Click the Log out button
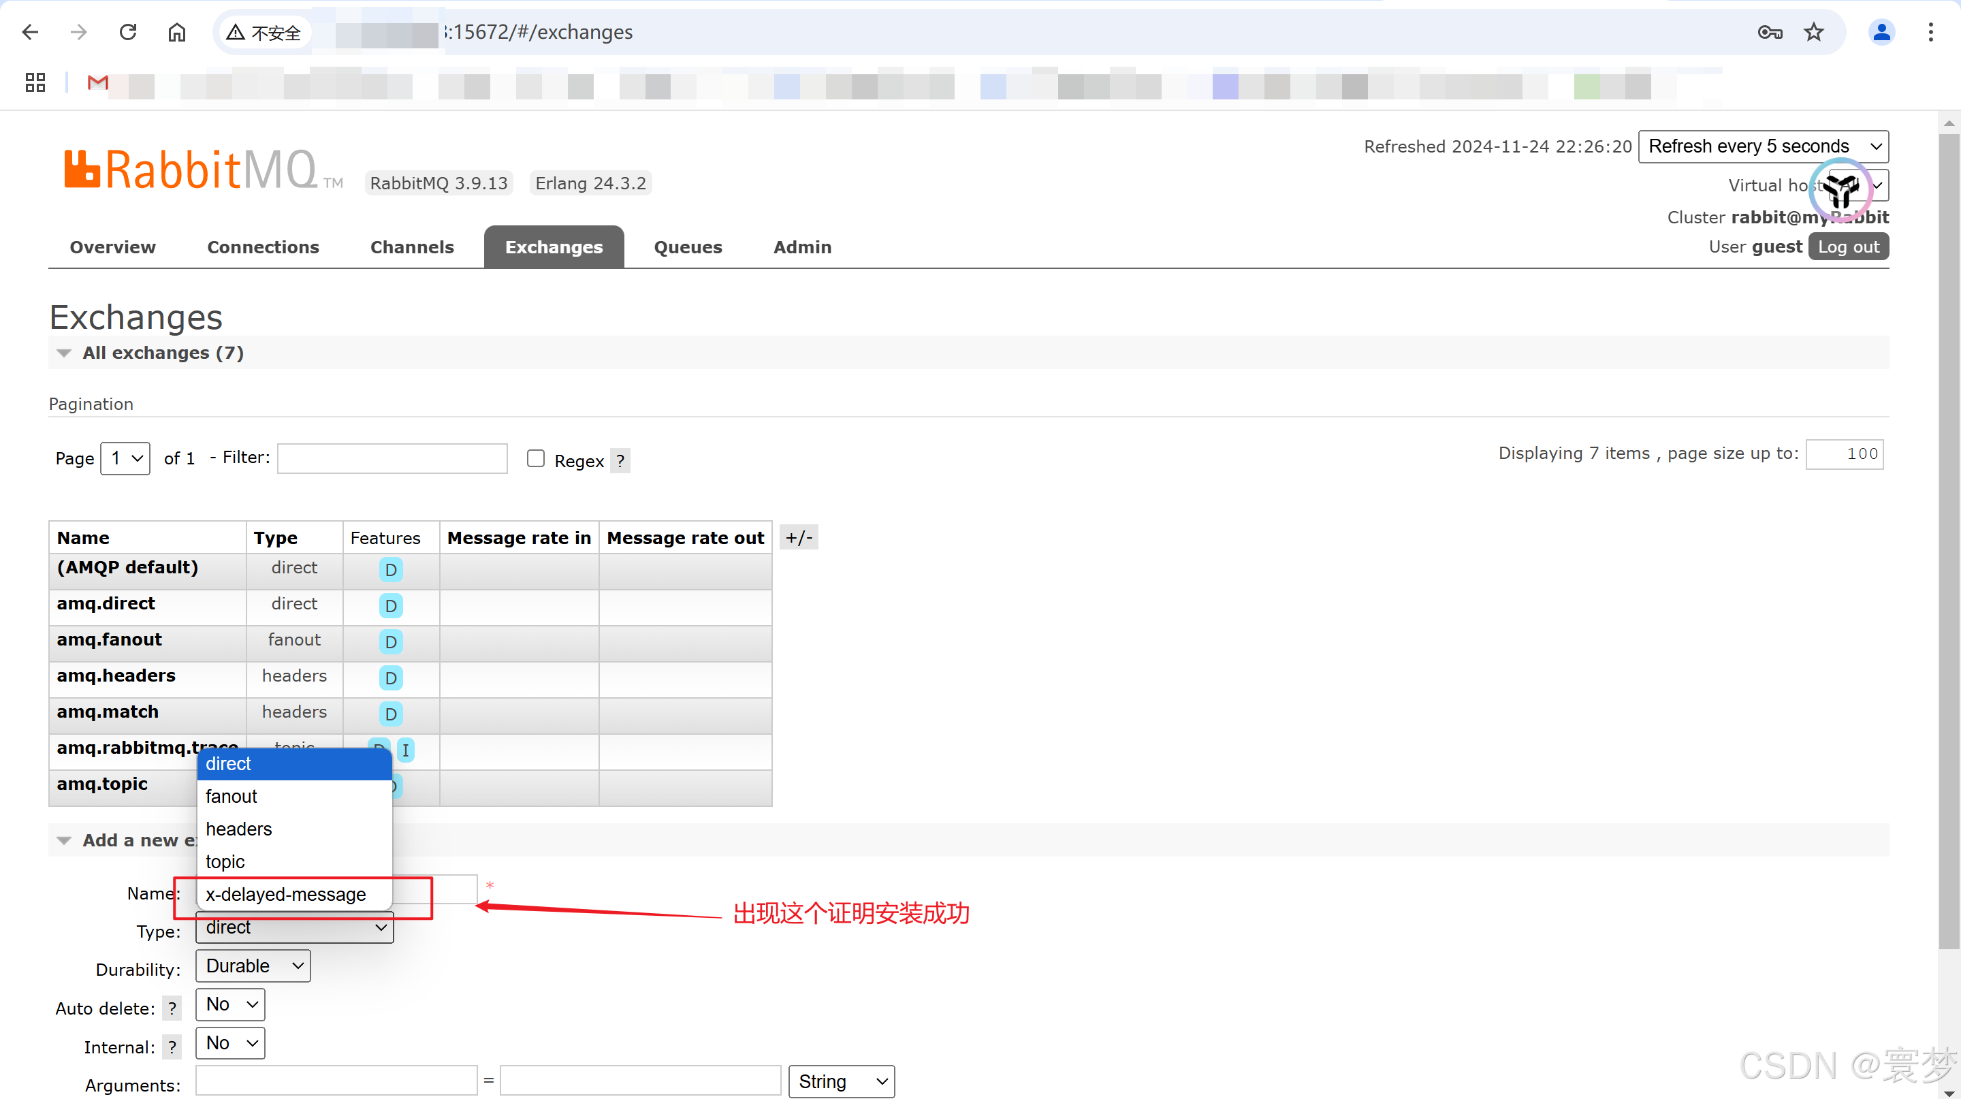The height and width of the screenshot is (1099, 1961). [1849, 246]
